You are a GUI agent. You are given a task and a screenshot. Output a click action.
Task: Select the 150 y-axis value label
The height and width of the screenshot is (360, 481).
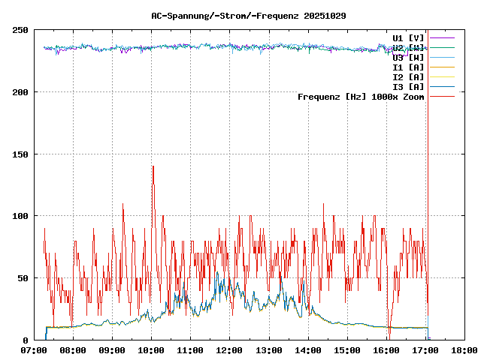(x=20, y=154)
